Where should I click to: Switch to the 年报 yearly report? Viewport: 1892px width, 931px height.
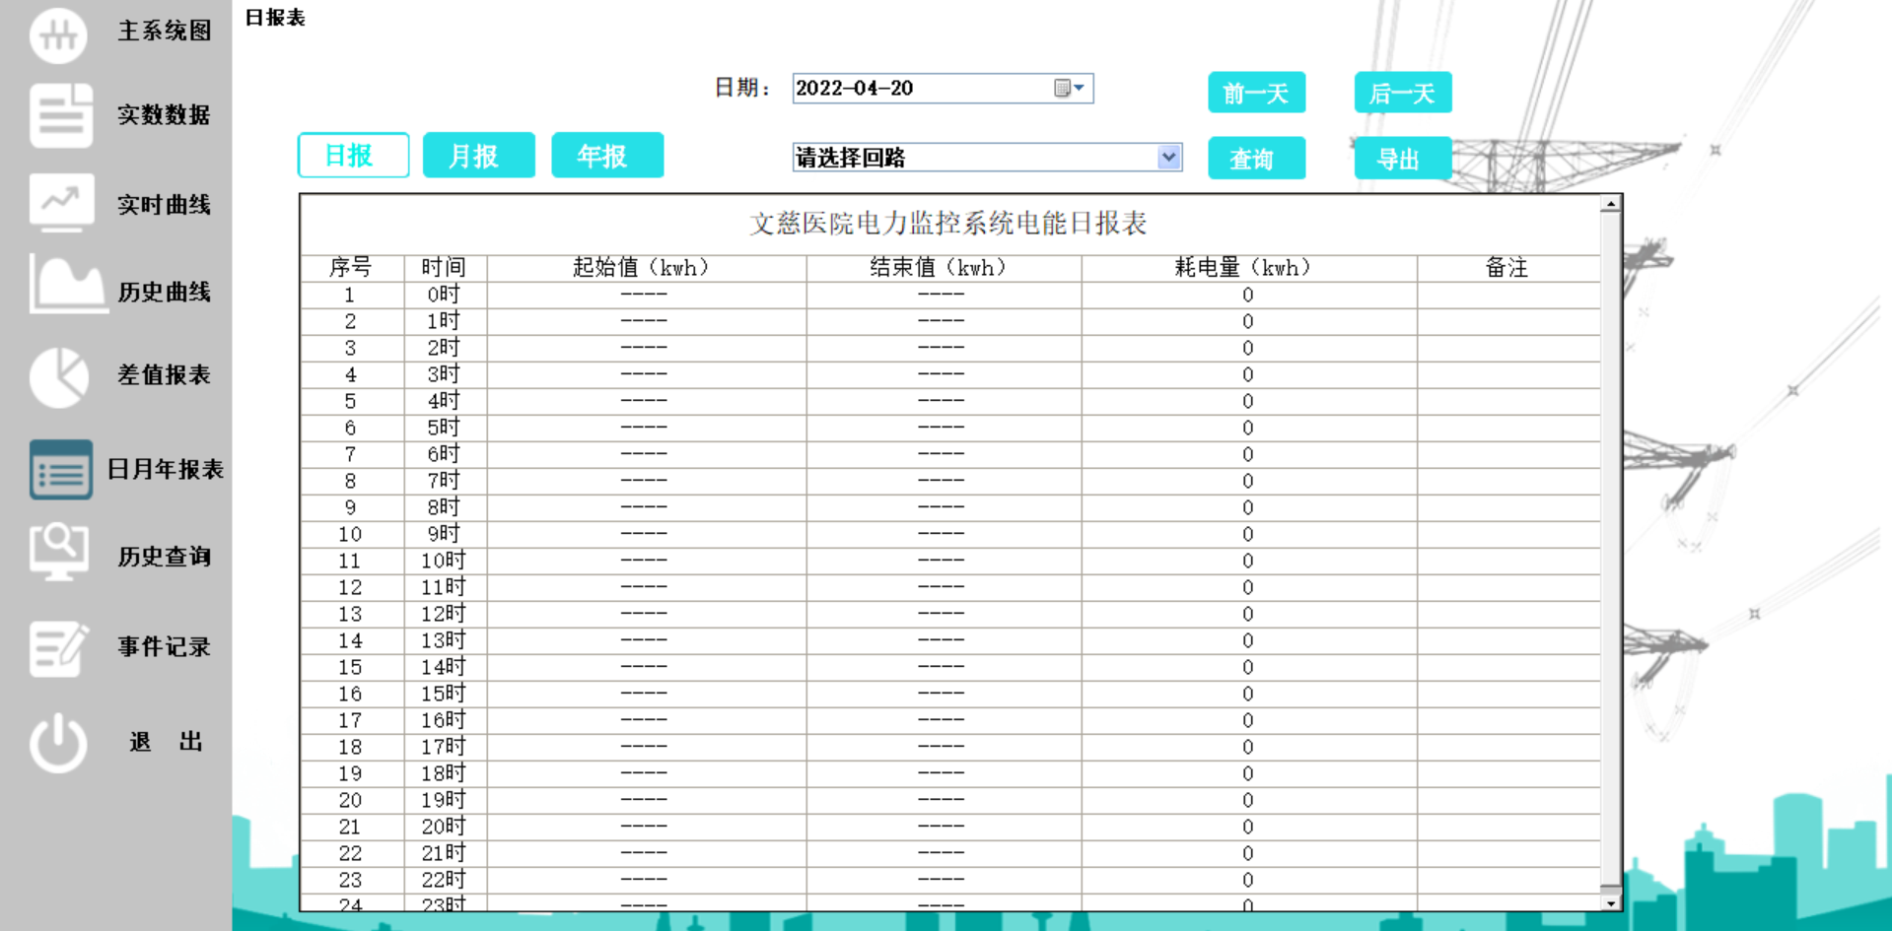tap(606, 155)
